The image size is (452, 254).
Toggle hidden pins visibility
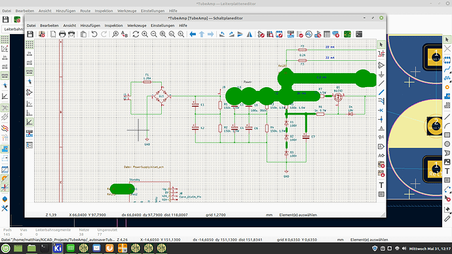point(29,92)
